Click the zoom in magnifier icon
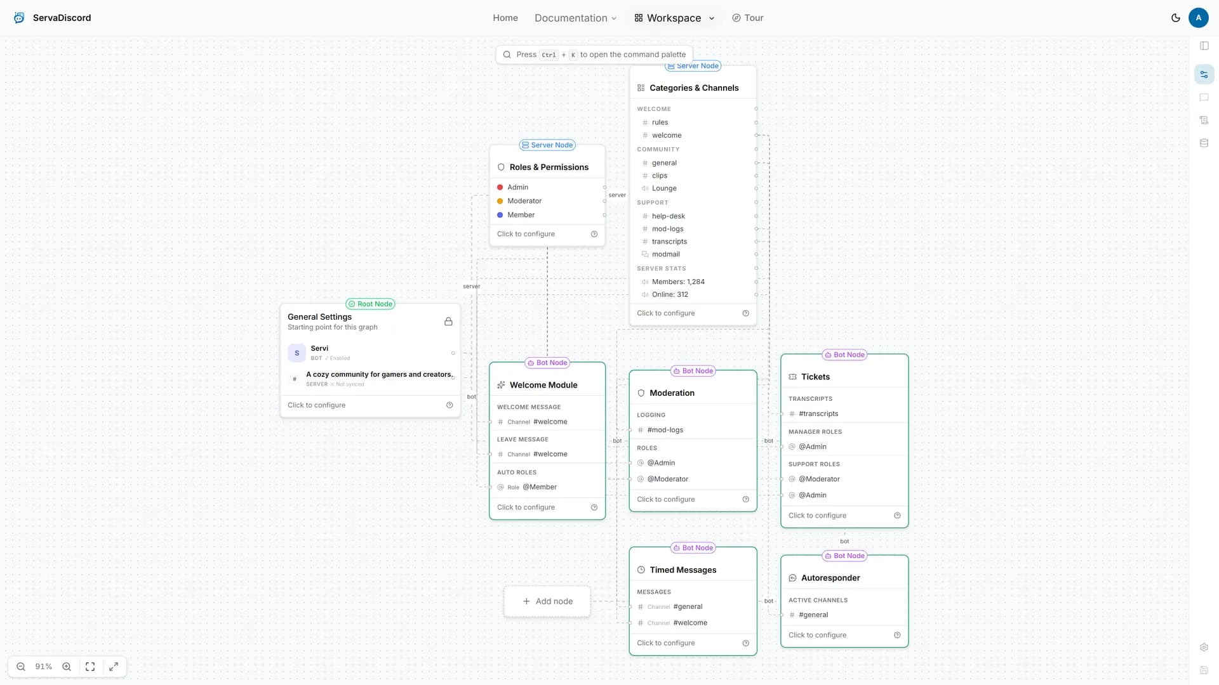The image size is (1219, 685). point(67,667)
